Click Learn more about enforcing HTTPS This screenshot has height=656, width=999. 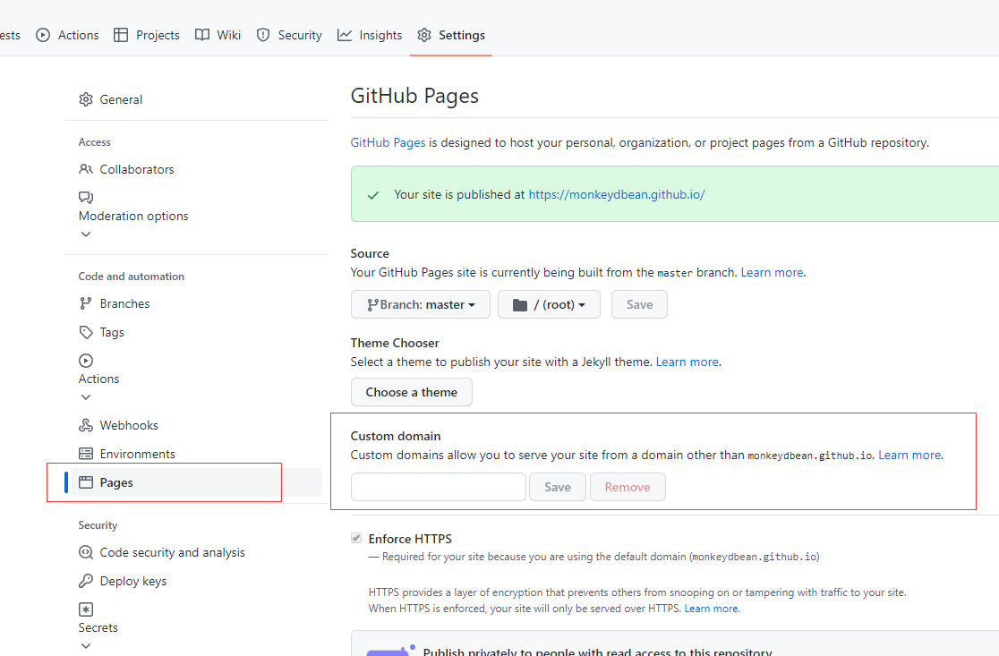pos(712,609)
